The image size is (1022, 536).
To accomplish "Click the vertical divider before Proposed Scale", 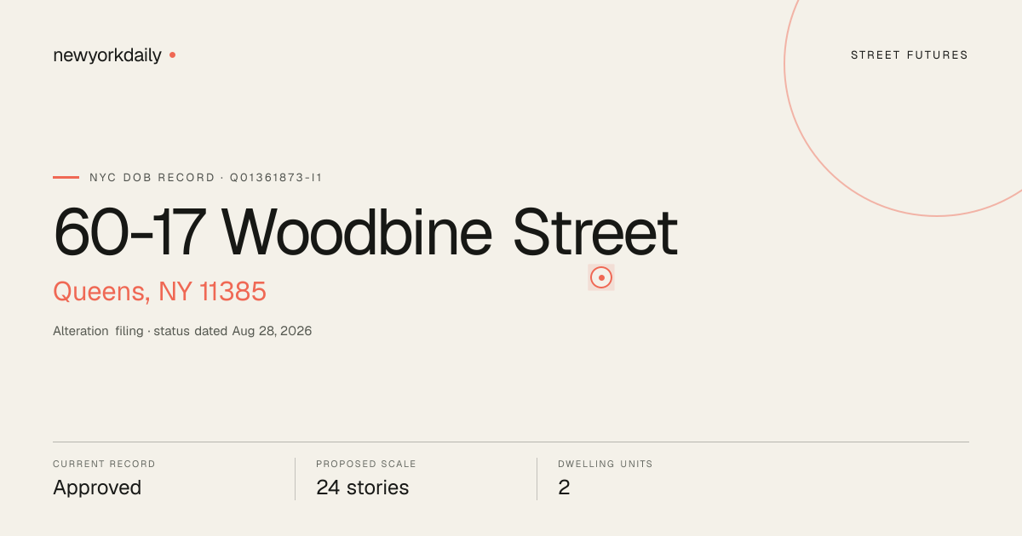I will click(x=295, y=479).
